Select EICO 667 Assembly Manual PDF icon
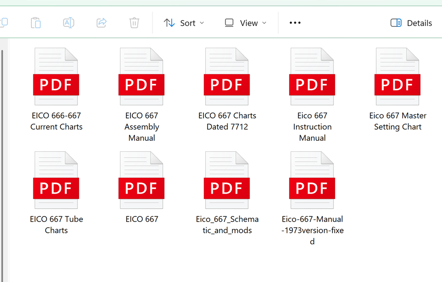 pos(141,77)
